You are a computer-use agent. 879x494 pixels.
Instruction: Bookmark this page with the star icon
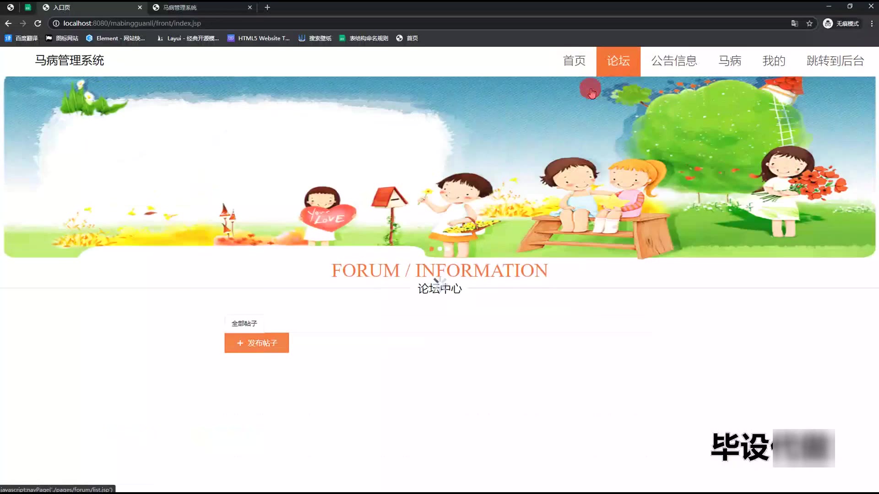click(x=809, y=23)
